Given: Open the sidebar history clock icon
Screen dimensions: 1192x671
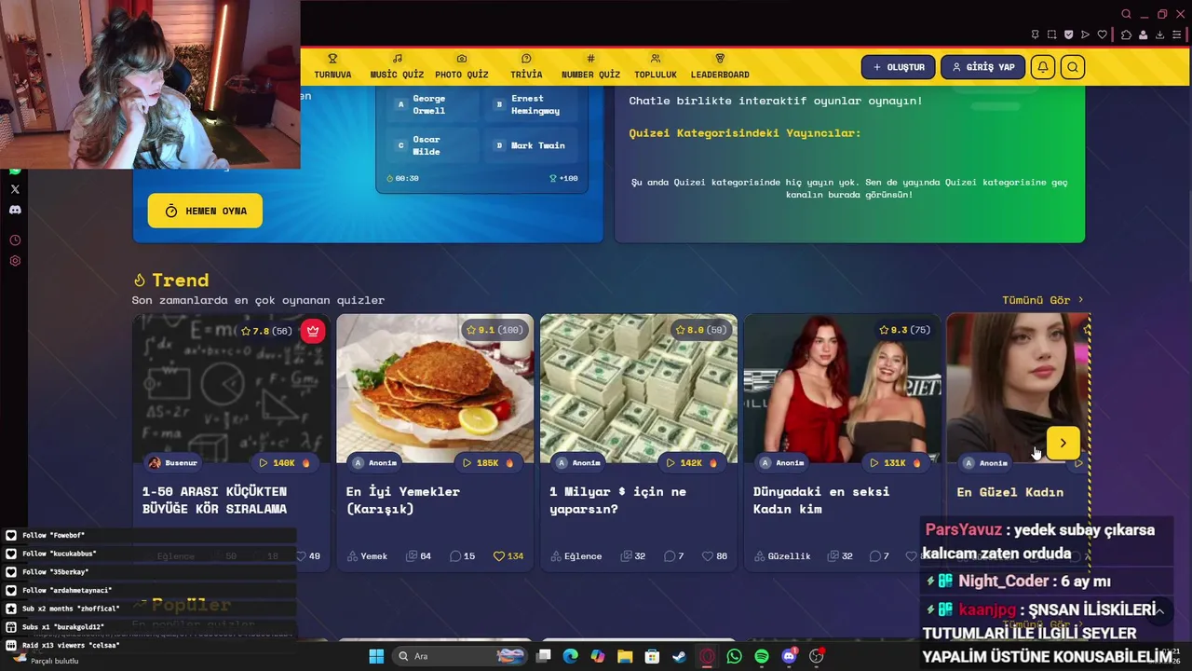Looking at the screenshot, I should pyautogui.click(x=15, y=240).
